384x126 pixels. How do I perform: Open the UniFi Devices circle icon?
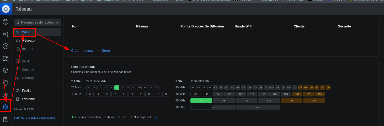coord(6,46)
